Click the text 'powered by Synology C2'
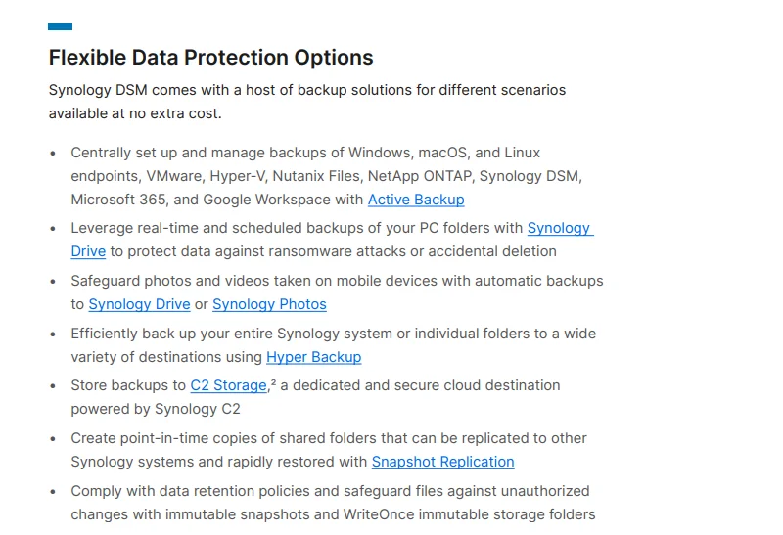 pyautogui.click(x=155, y=409)
